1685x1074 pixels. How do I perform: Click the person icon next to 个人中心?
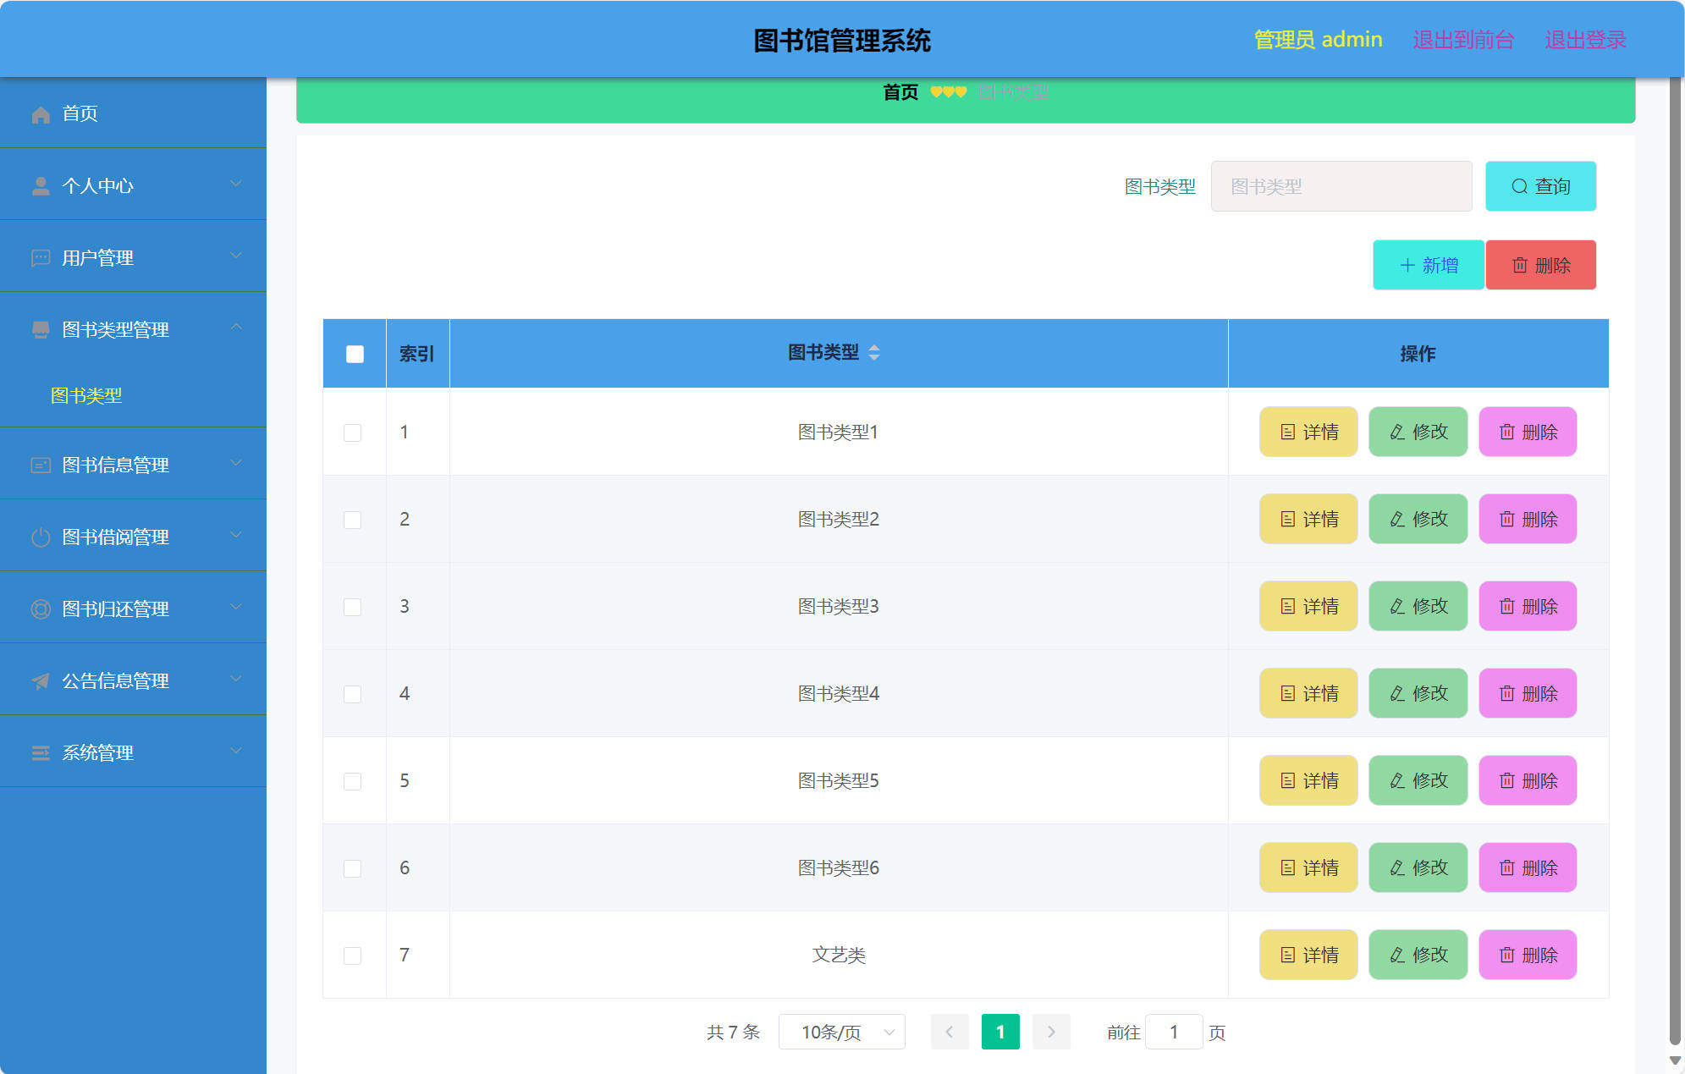40,185
